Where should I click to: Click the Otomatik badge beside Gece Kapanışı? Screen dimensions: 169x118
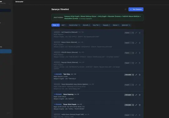pyautogui.click(x=58, y=94)
